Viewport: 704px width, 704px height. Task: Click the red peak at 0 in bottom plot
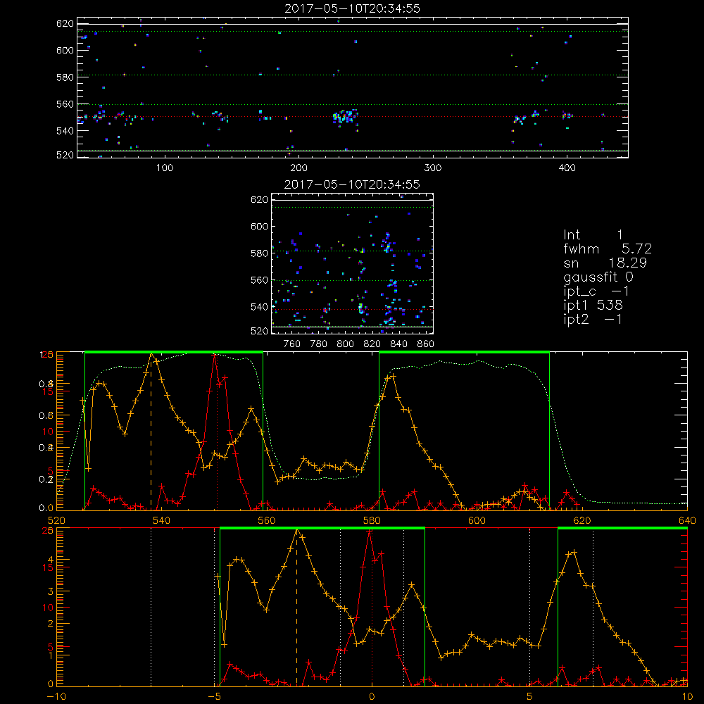click(370, 531)
